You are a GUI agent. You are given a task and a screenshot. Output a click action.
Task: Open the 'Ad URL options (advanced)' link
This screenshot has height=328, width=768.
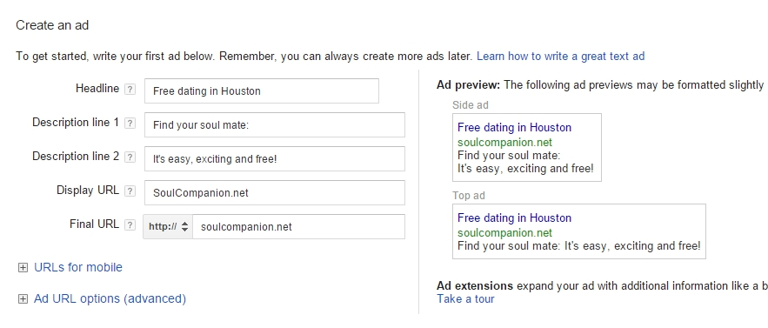[x=110, y=298]
